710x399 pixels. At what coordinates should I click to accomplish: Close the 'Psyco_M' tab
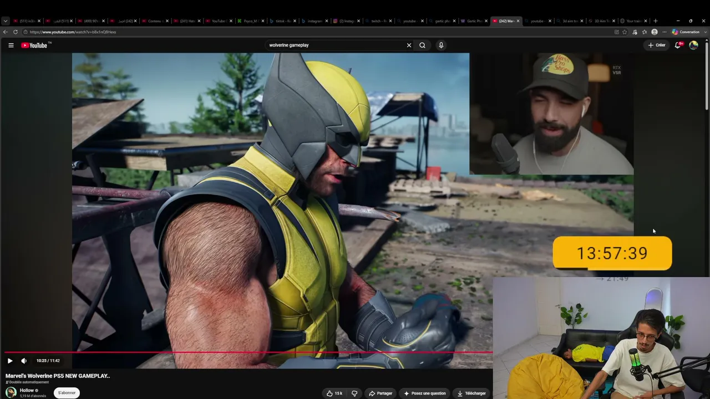point(263,21)
